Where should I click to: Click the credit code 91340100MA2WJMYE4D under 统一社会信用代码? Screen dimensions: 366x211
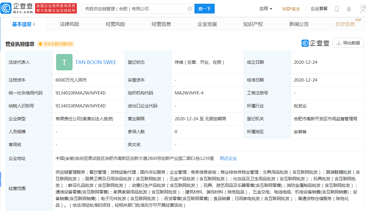[81, 93]
